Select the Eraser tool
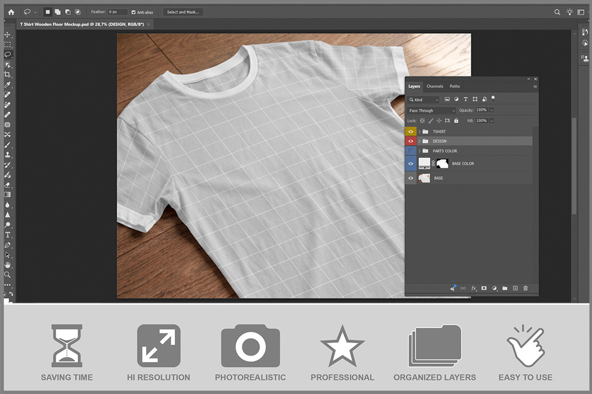592x394 pixels. click(x=7, y=185)
